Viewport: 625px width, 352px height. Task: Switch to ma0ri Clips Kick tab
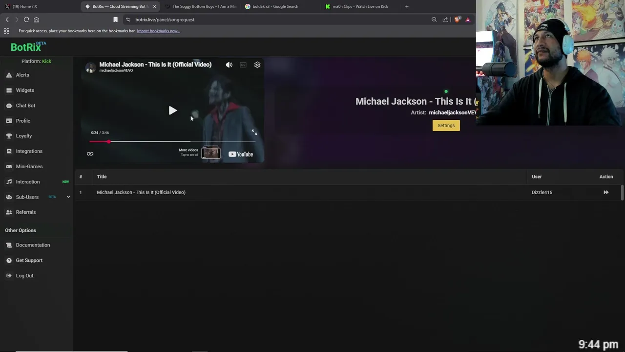click(x=360, y=6)
